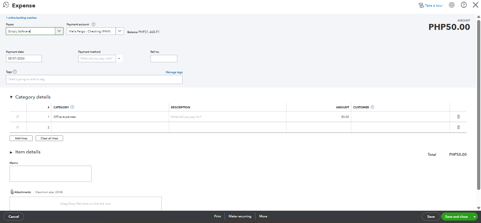Click the Add lines button
This screenshot has height=223, width=481.
[x=21, y=138]
